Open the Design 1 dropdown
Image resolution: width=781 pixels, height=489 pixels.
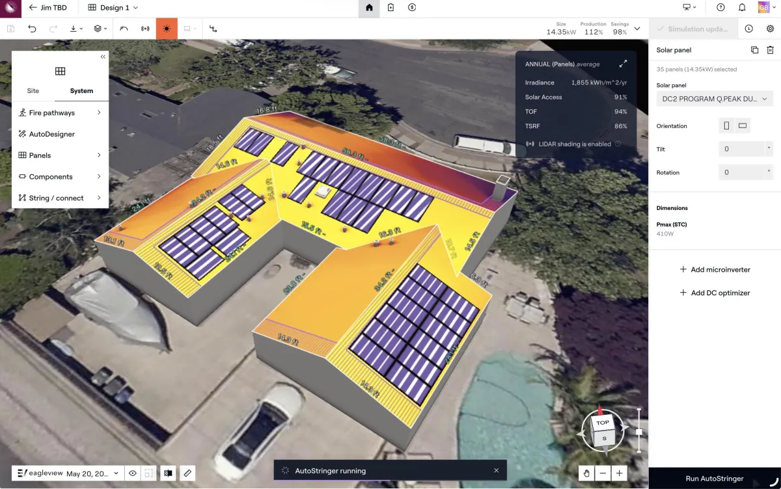[x=113, y=8]
